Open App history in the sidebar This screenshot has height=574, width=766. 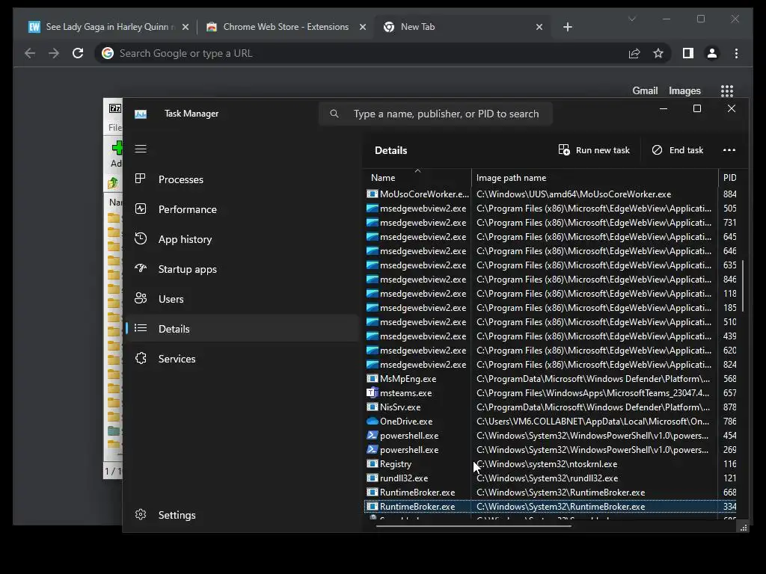tap(243, 239)
